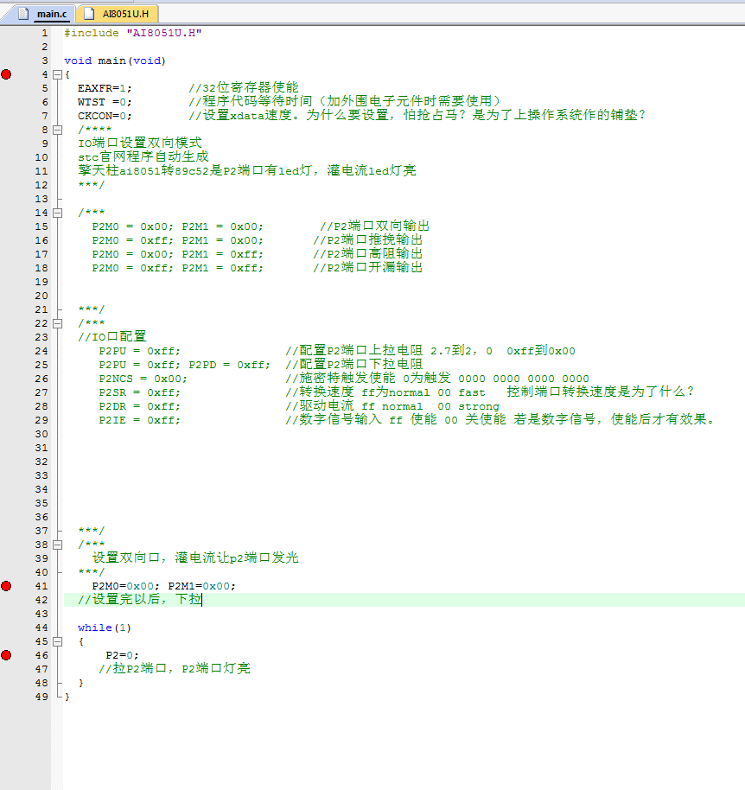Set breakpoint in gutter beside line 5
This screenshot has width=745, height=790.
coord(7,88)
